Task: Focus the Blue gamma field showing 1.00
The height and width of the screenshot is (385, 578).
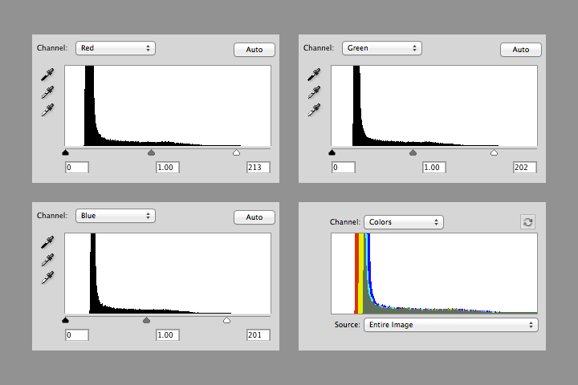Action: (x=168, y=335)
